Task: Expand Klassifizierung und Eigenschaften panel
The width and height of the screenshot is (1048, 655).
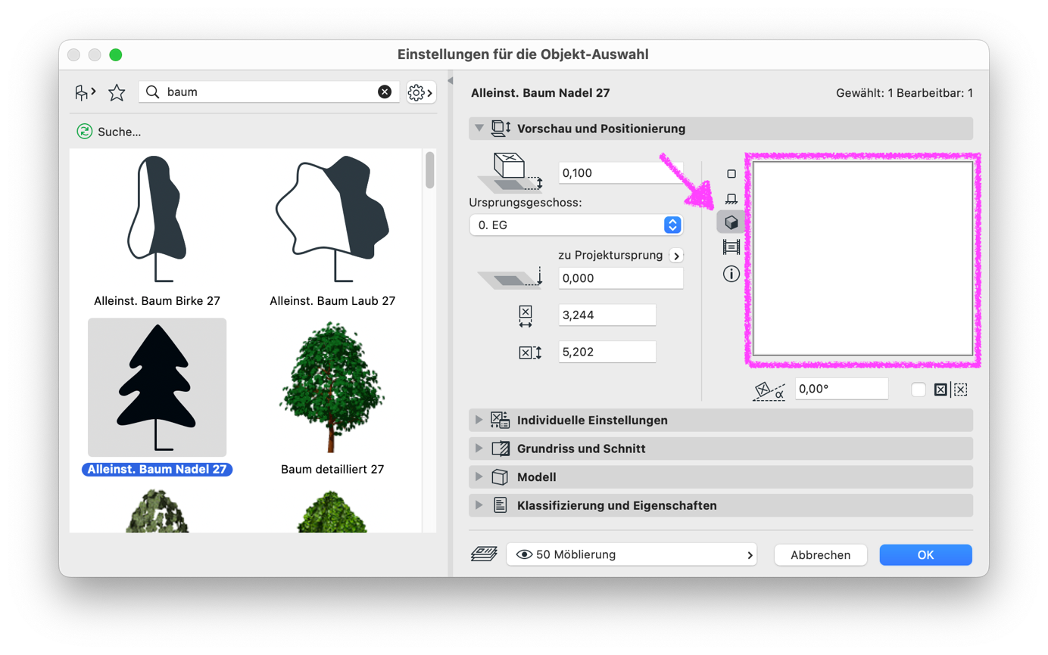Action: coord(479,505)
